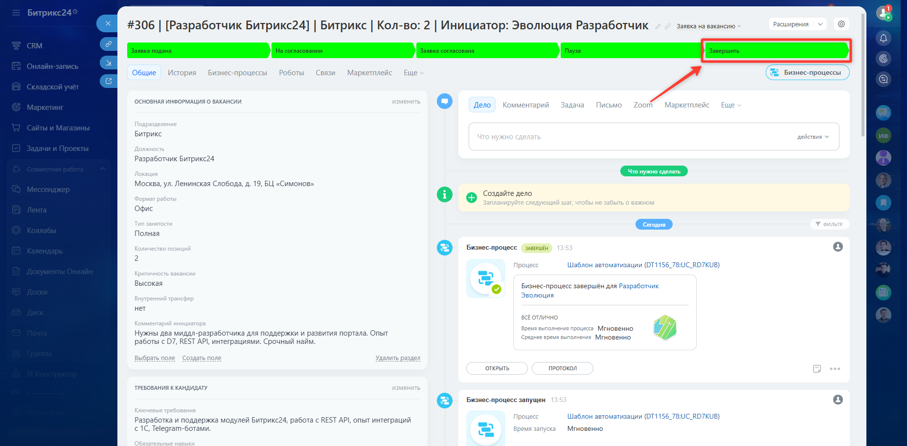The width and height of the screenshot is (907, 446).
Task: Click the comment bubble timeline icon
Action: tap(444, 102)
